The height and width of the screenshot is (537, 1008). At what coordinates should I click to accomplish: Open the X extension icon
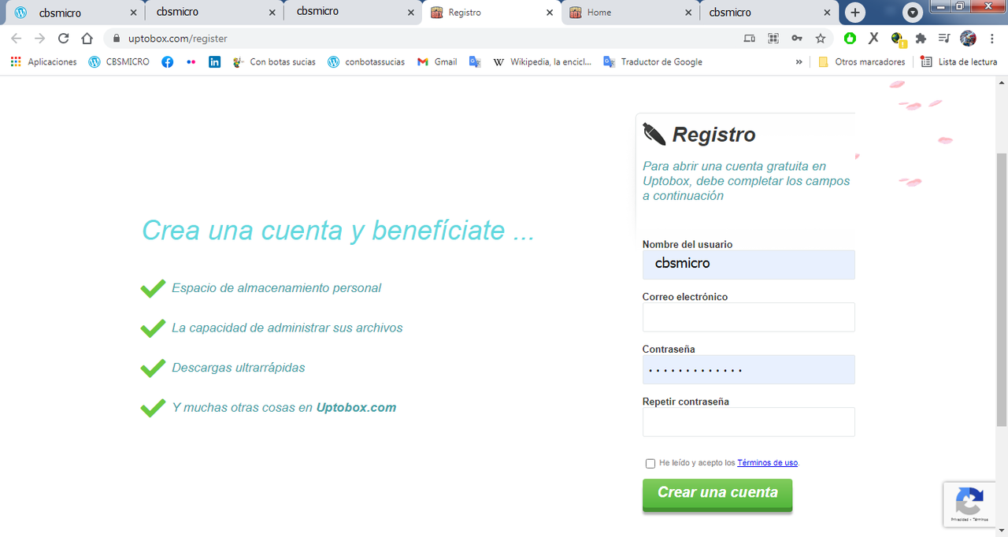point(873,38)
